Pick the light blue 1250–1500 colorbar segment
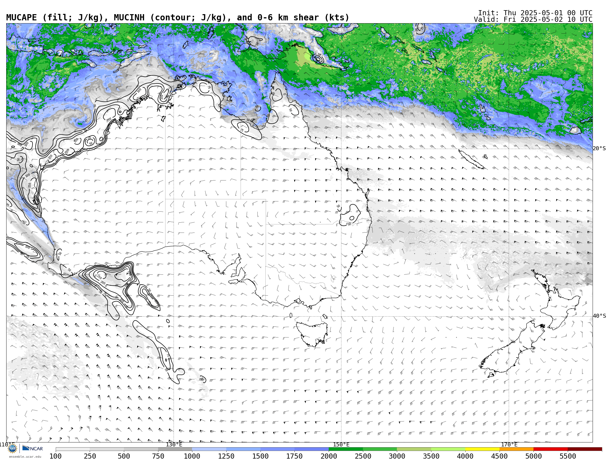Screen dimensions: 611x460 click(243, 449)
